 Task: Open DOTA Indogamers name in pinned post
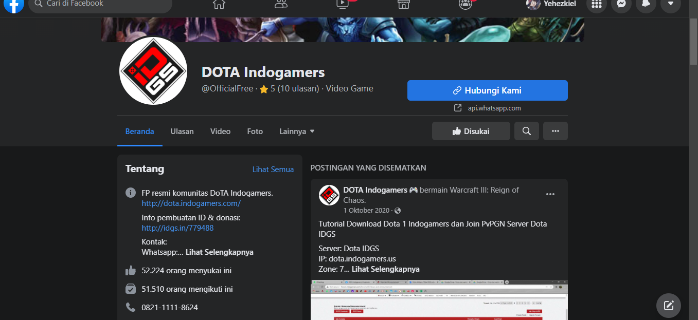point(375,190)
